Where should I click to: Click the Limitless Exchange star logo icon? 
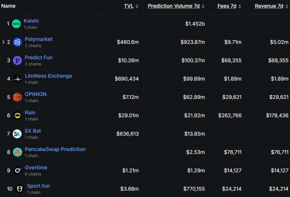[x=17, y=79]
